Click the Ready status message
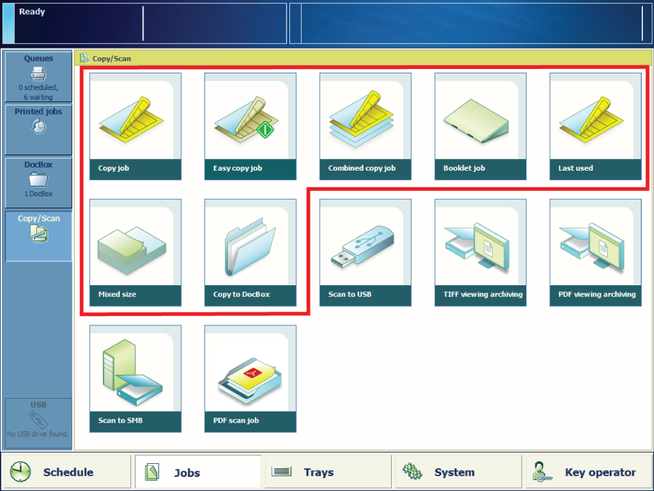Viewport: 654px width, 491px height. (x=32, y=12)
